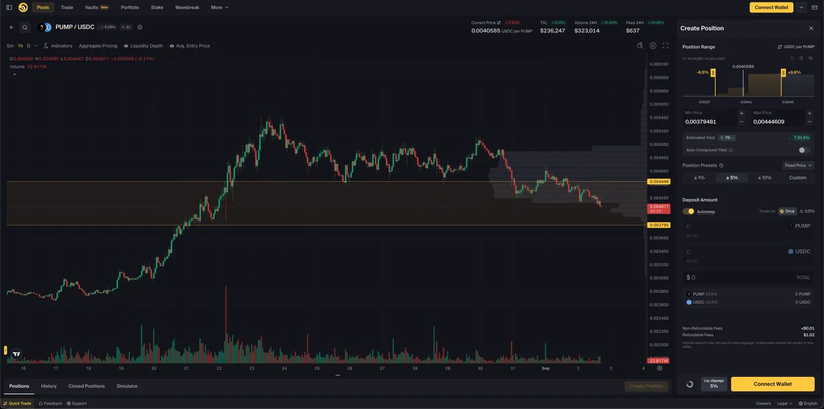Toggle the Autoswap switch

pos(688,211)
